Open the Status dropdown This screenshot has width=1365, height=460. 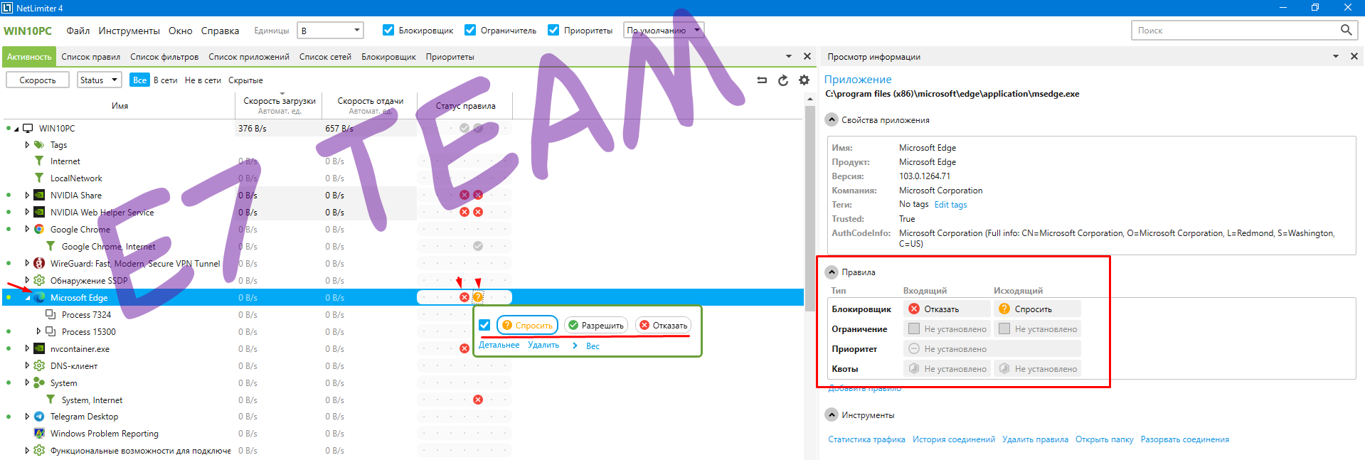click(x=99, y=80)
